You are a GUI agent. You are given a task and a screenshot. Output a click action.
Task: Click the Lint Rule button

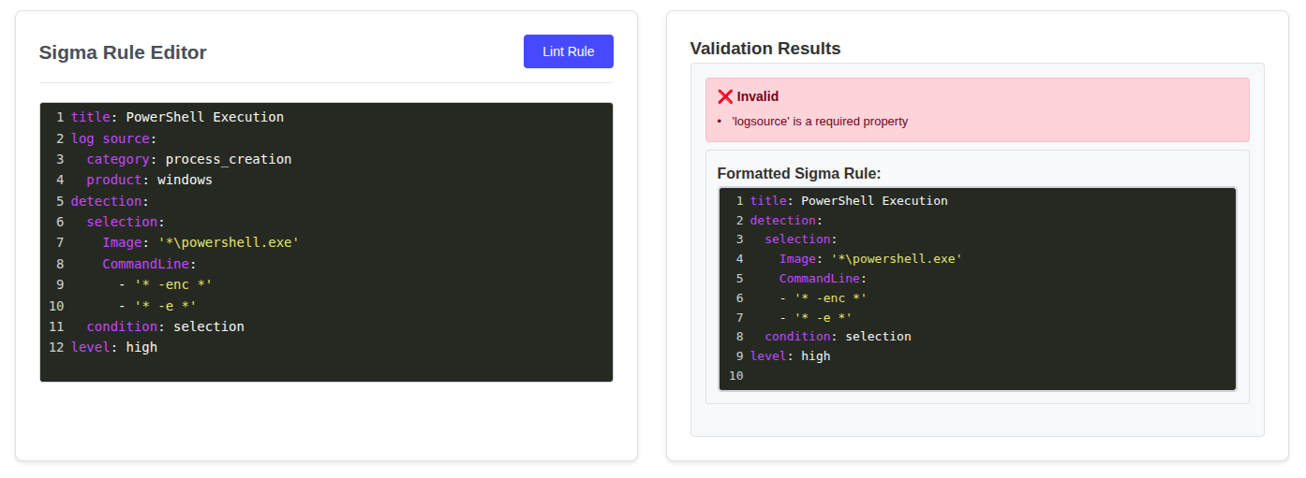[x=568, y=51]
